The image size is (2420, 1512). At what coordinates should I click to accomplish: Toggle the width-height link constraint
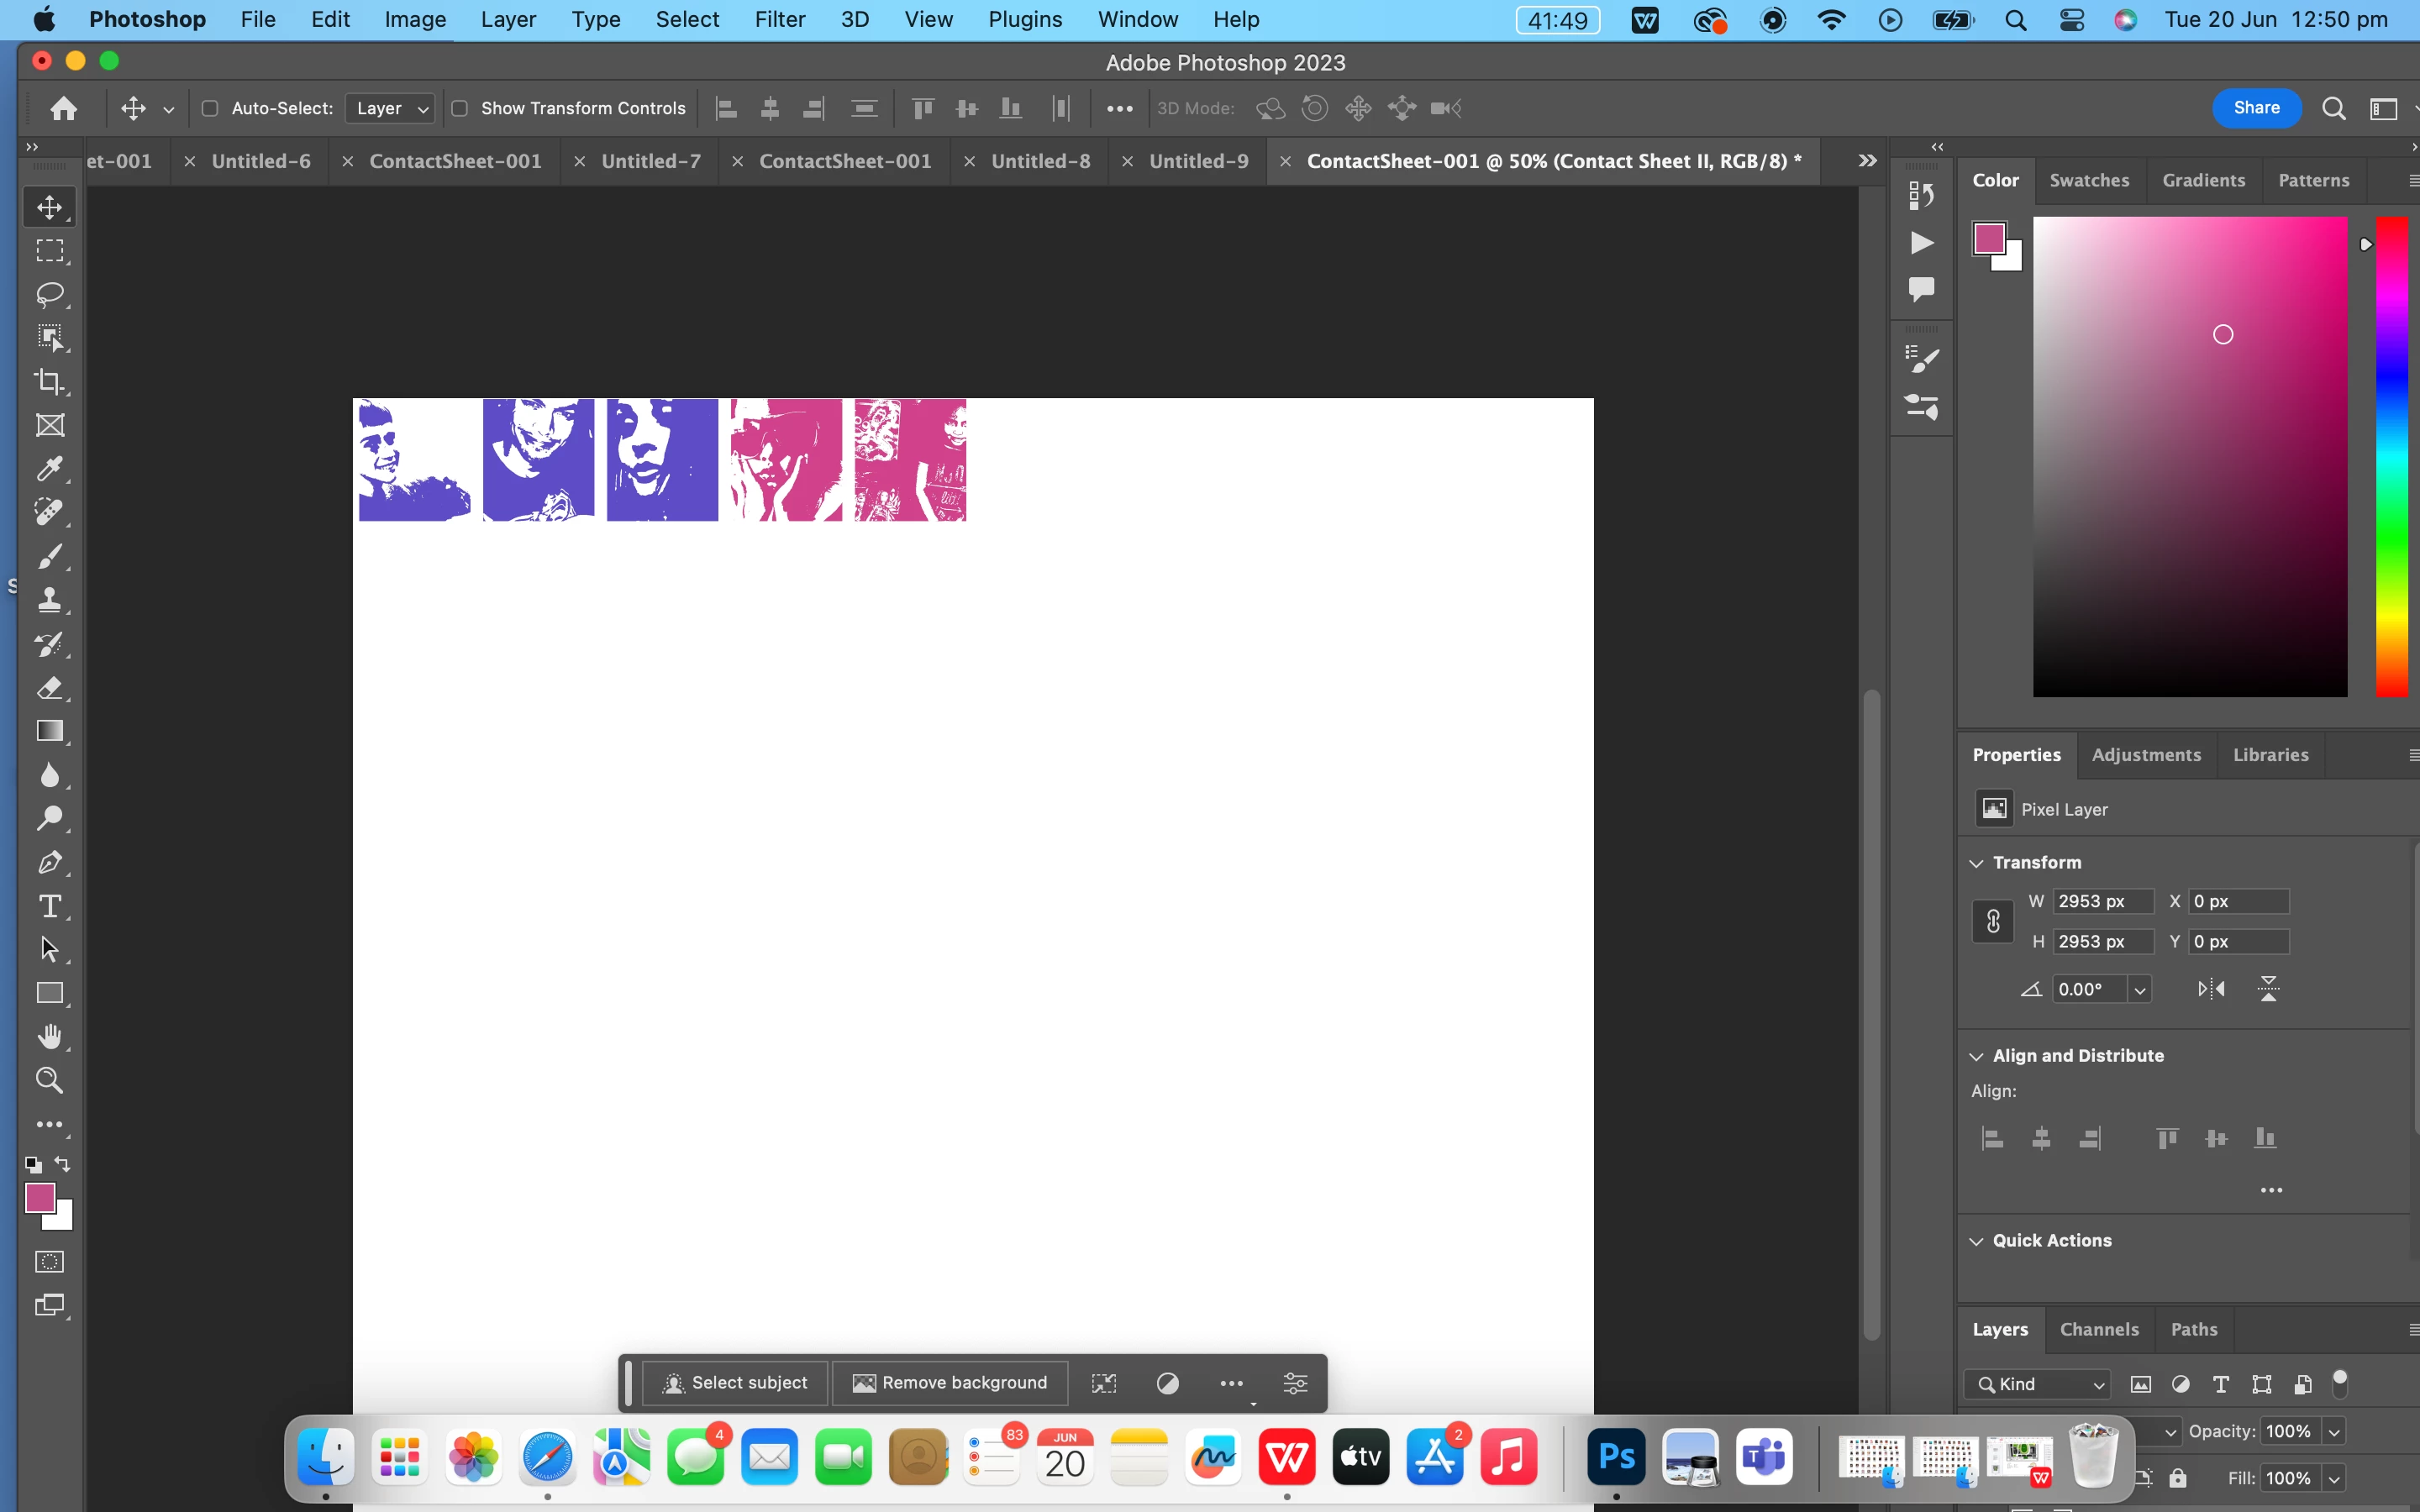1992,921
